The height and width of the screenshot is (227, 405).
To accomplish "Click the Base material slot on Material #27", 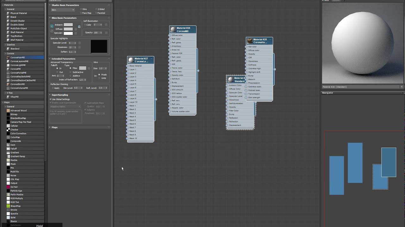I will [140, 66].
